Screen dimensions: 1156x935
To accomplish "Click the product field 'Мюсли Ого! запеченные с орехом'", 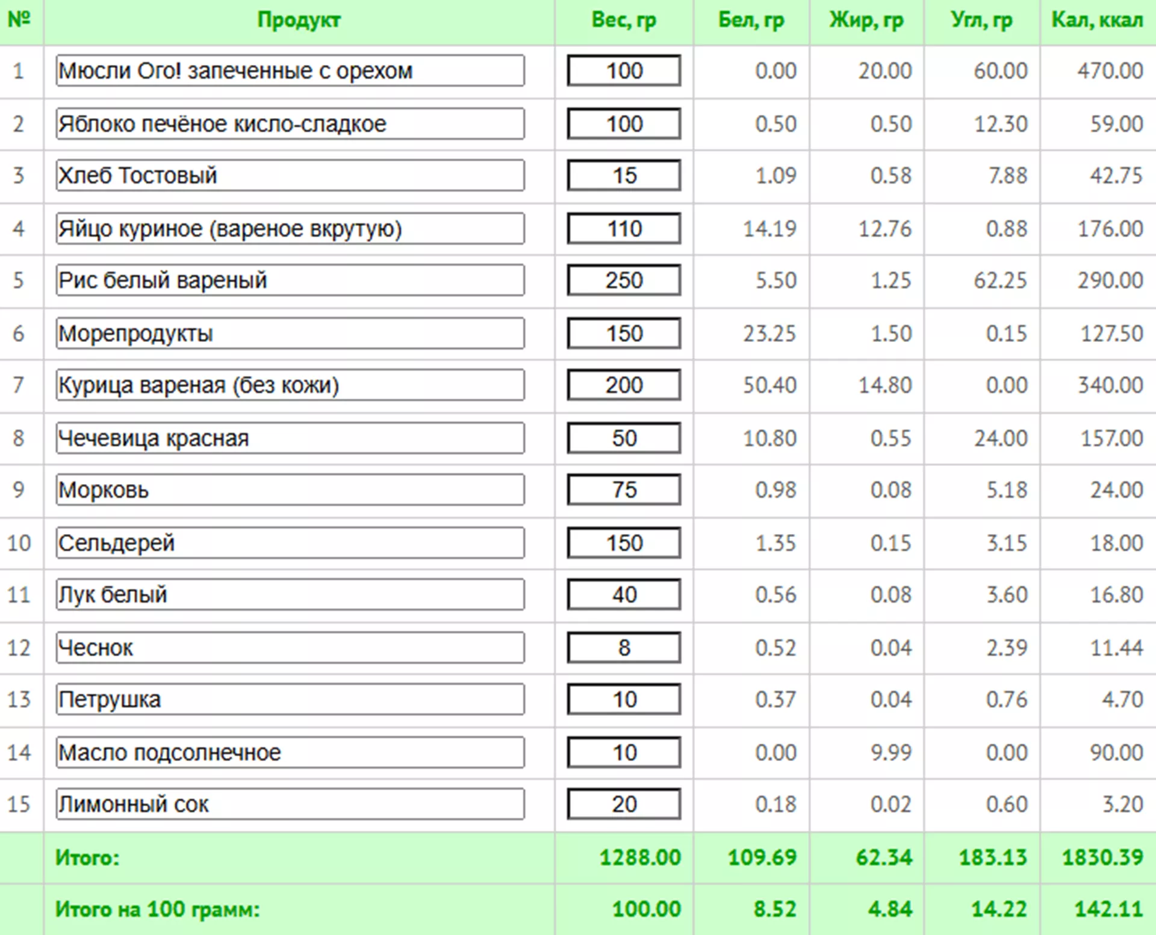I will click(290, 71).
